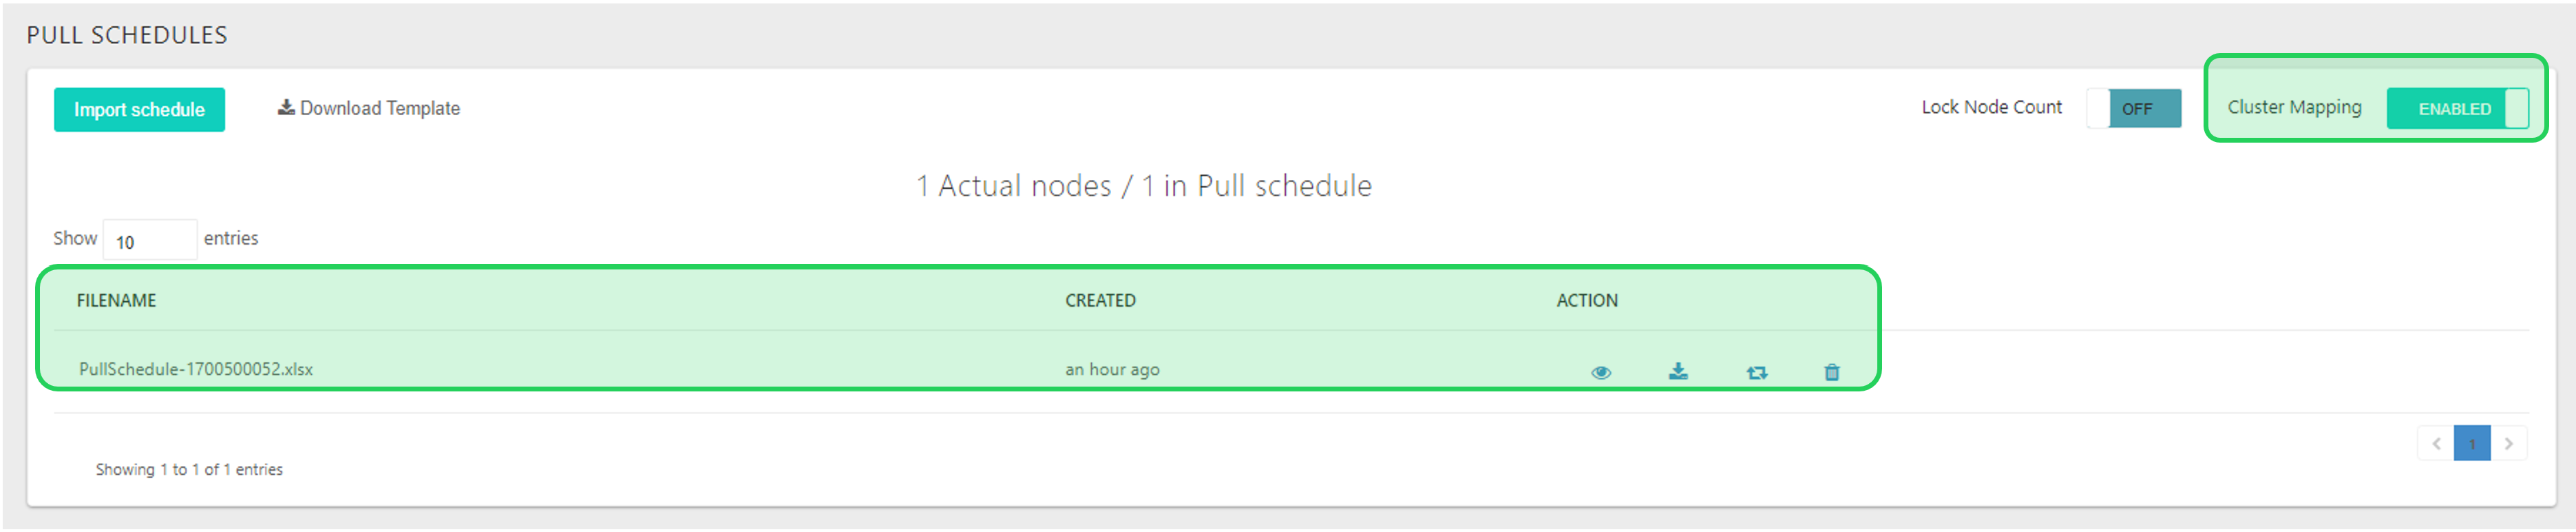Re-import the schedule using the repeat icon
The height and width of the screenshot is (532, 2576).
coord(1757,371)
